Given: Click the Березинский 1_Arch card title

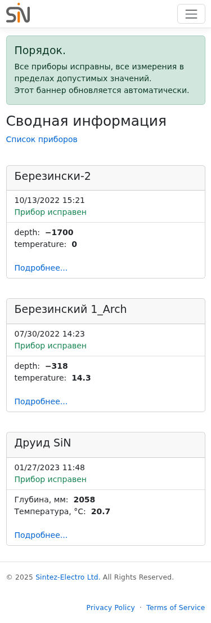Looking at the screenshot, I should (x=70, y=310).
